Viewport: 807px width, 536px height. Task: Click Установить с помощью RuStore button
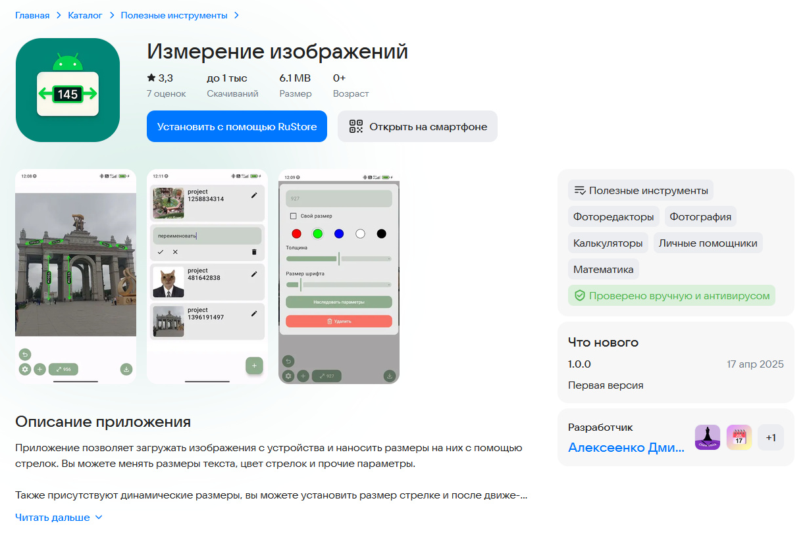[x=237, y=126]
